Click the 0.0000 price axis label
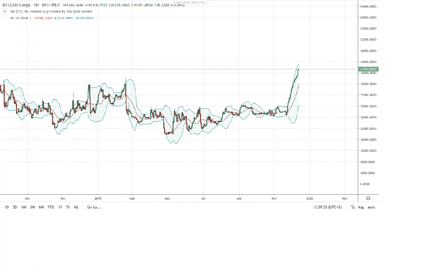This screenshot has height=267, width=431. tap(365, 184)
